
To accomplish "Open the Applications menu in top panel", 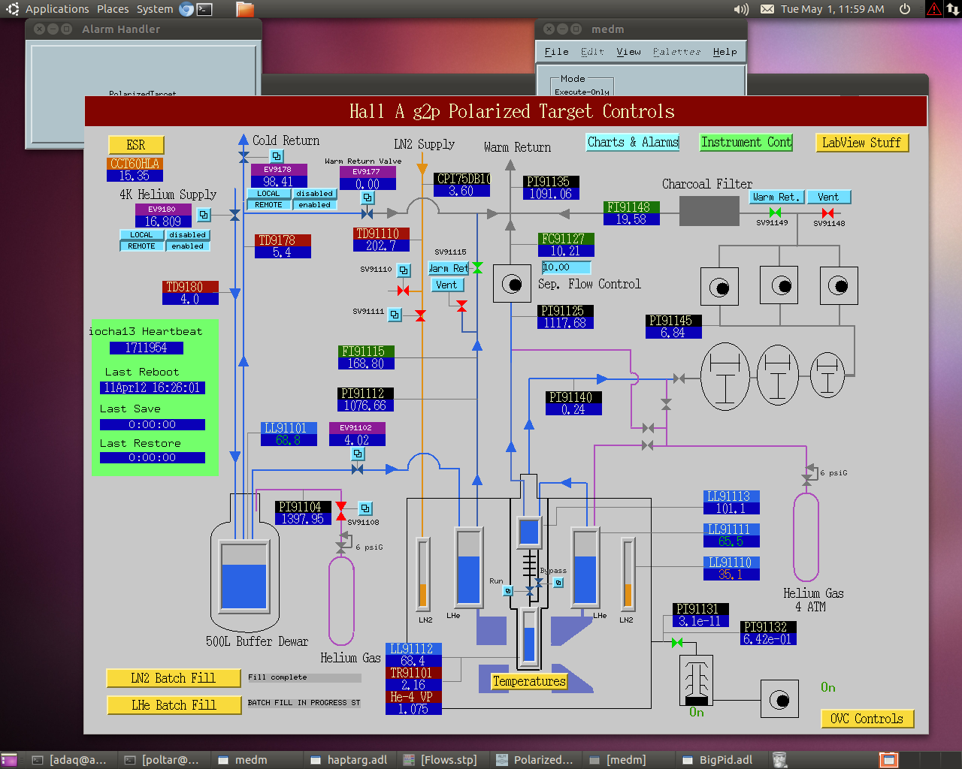I will 57,9.
